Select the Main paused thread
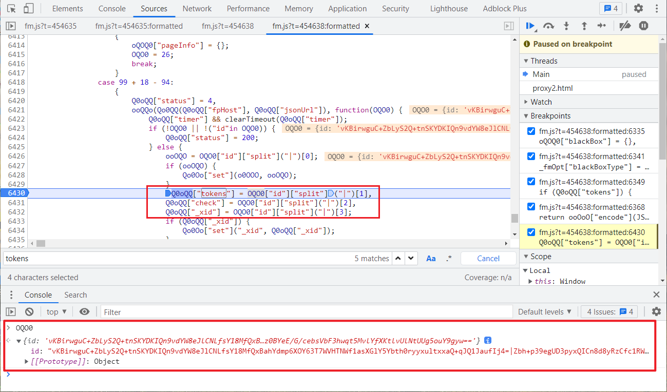This screenshot has height=392, width=667. point(589,74)
